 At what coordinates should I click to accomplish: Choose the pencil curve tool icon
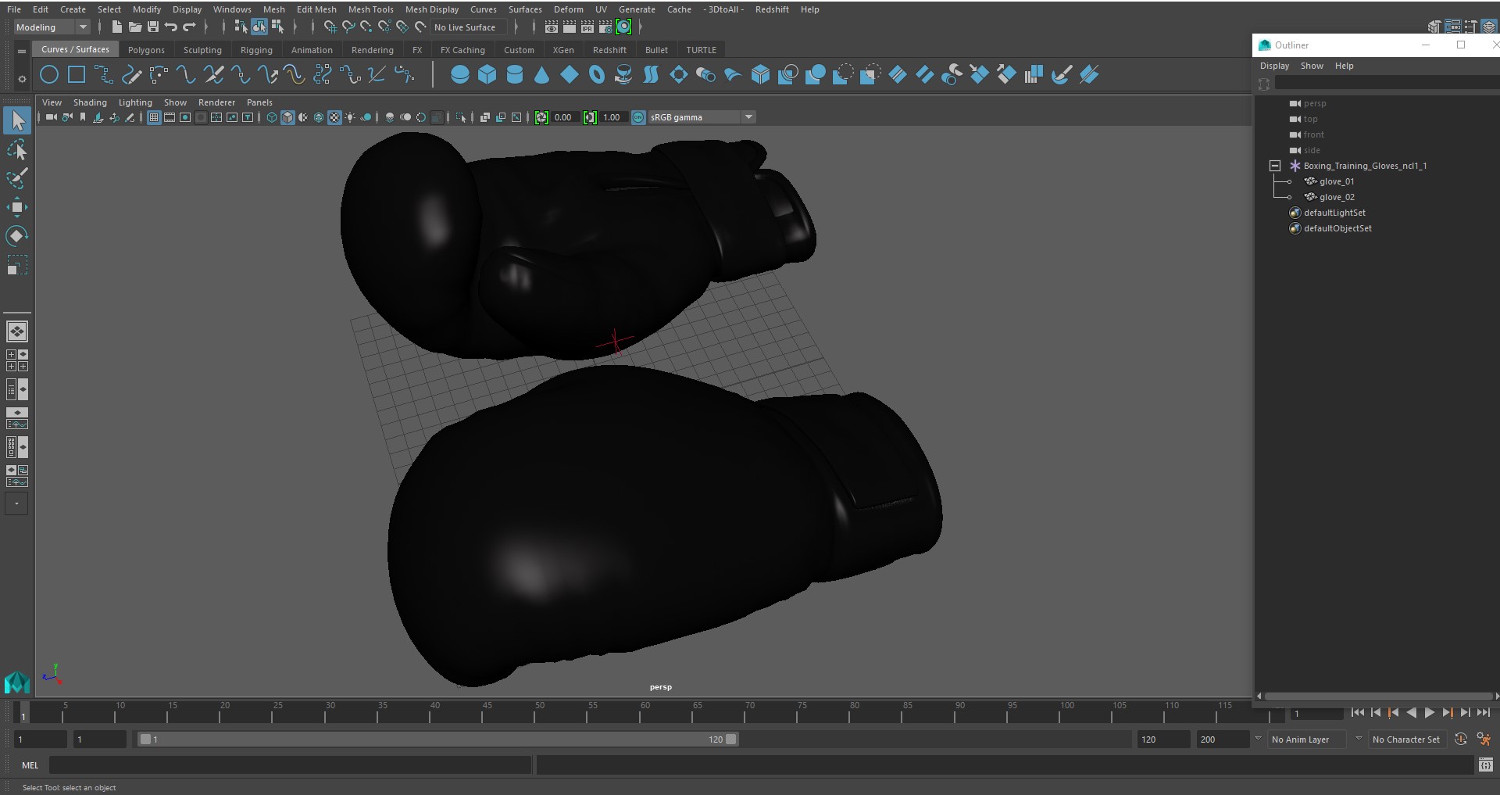coord(131,75)
